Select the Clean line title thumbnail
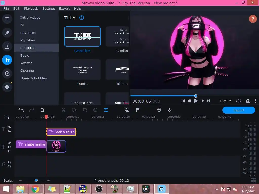 82,36
